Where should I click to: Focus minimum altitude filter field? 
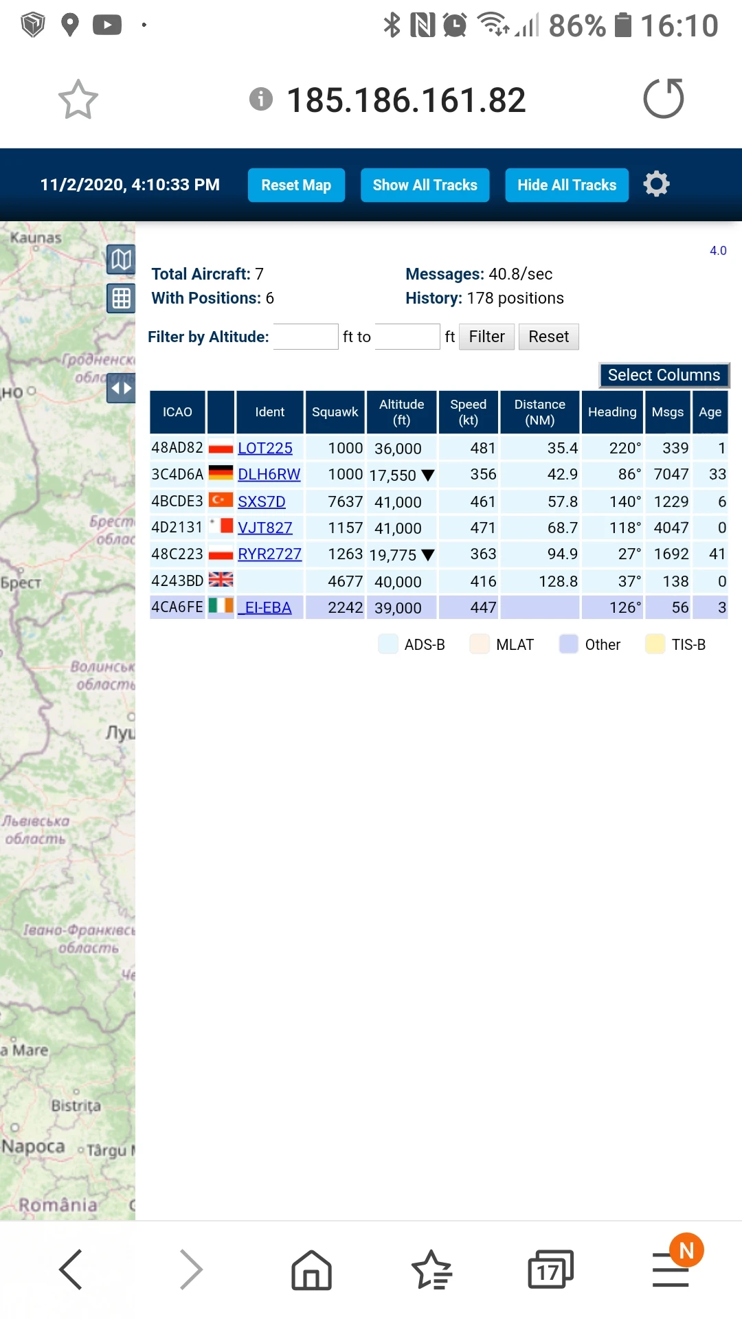tap(306, 337)
